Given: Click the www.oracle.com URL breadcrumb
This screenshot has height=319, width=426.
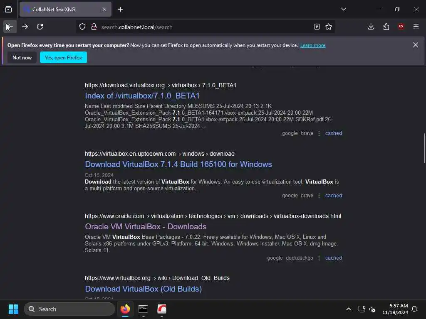Looking at the screenshot, I should 213,216.
